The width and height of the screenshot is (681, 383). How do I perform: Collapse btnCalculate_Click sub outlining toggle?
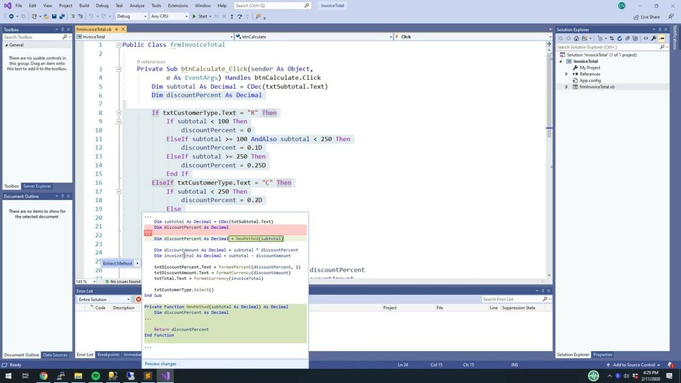[119, 69]
